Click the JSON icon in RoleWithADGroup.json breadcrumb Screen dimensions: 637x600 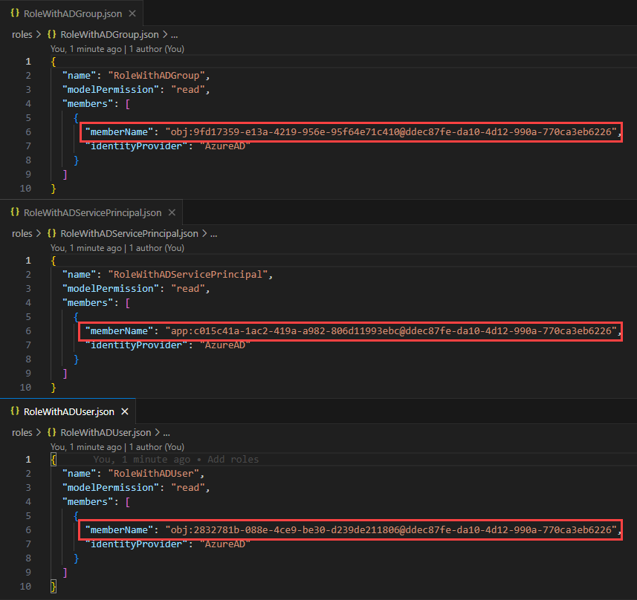coord(51,34)
